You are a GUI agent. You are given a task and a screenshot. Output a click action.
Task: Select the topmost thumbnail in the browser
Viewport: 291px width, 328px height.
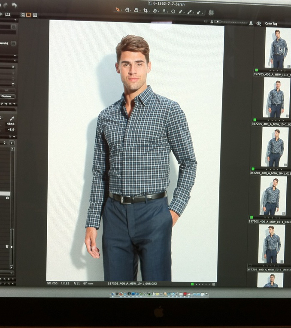coord(277,48)
